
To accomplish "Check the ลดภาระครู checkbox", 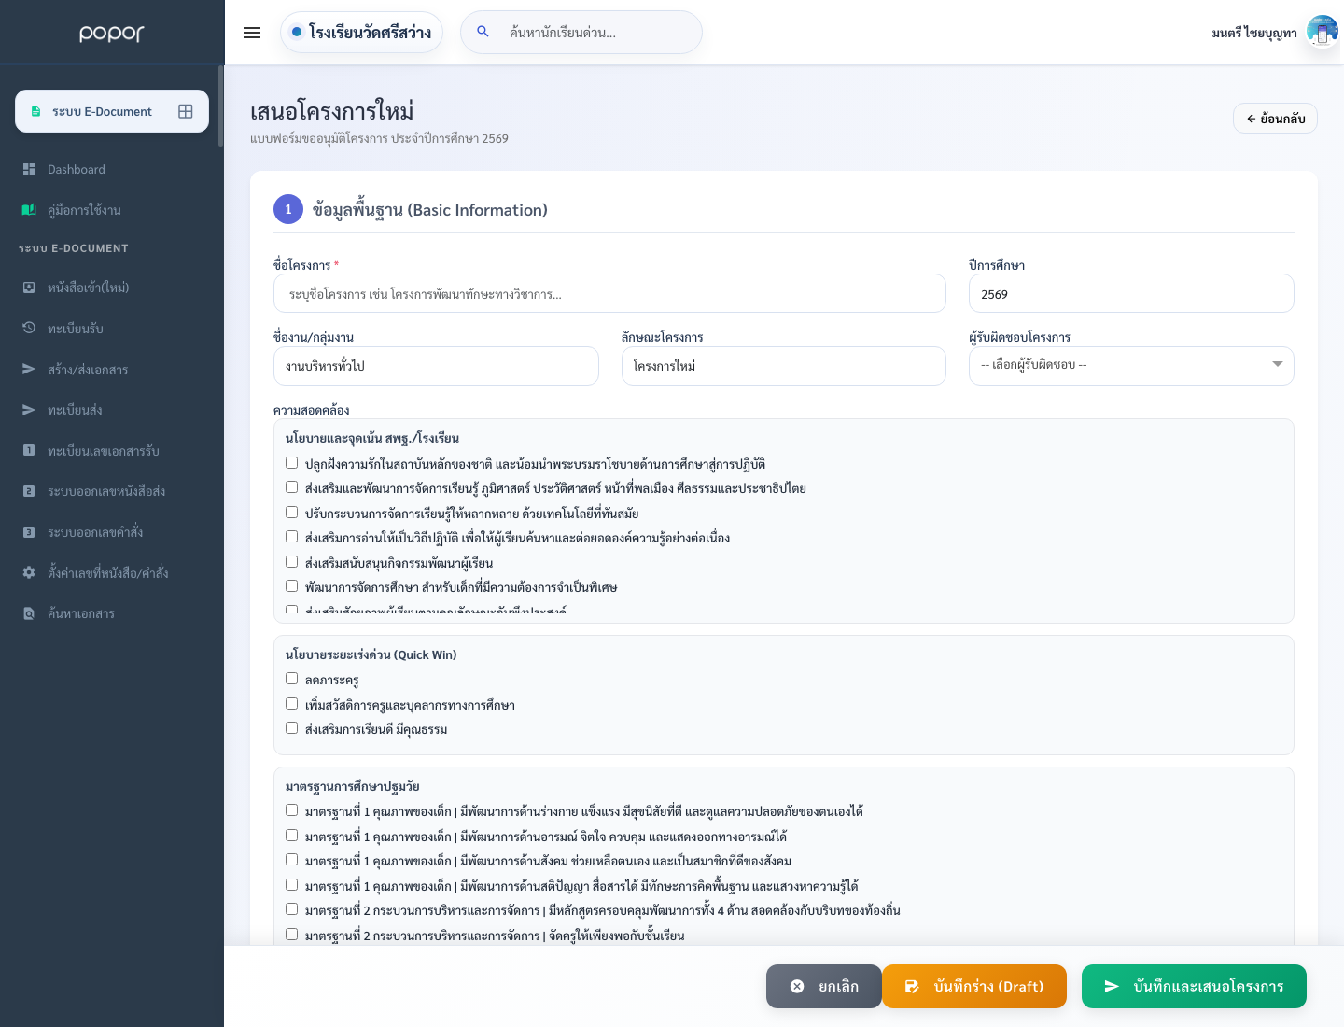I will coord(292,679).
